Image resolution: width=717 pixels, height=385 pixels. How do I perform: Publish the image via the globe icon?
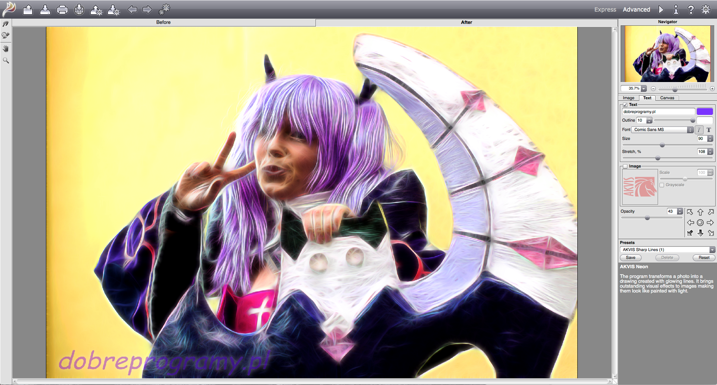point(79,10)
